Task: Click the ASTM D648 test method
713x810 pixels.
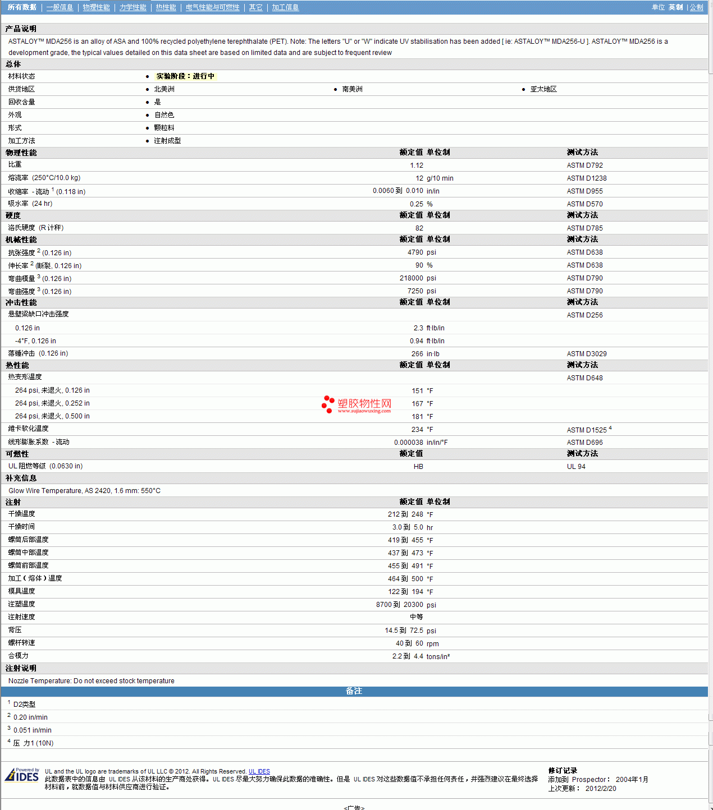Action: tap(584, 378)
